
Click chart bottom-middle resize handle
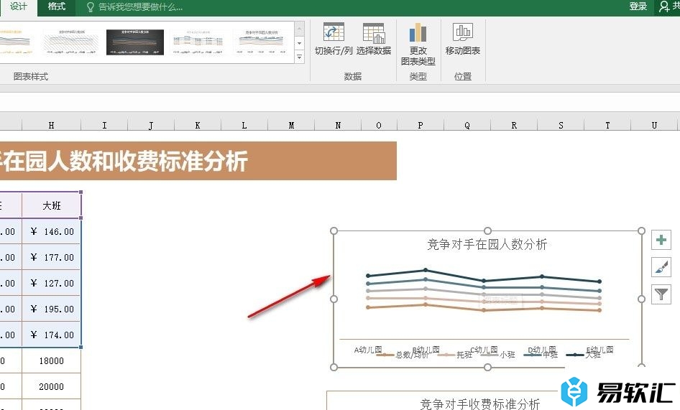pos(487,367)
